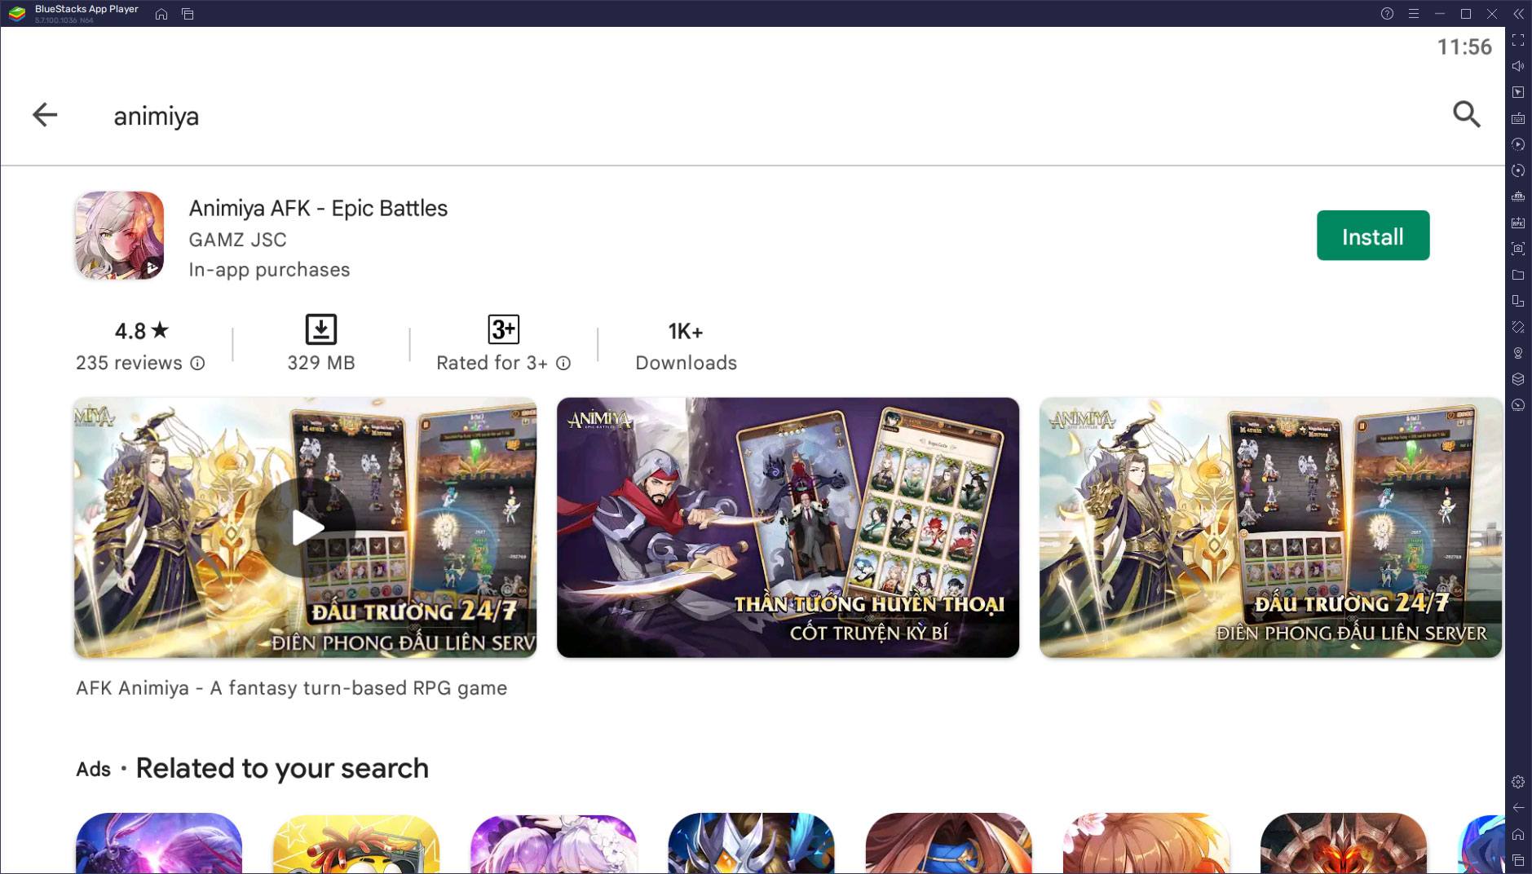Screen dimensions: 1532x874
Task: Open the first related ad app icon
Action: [x=159, y=843]
